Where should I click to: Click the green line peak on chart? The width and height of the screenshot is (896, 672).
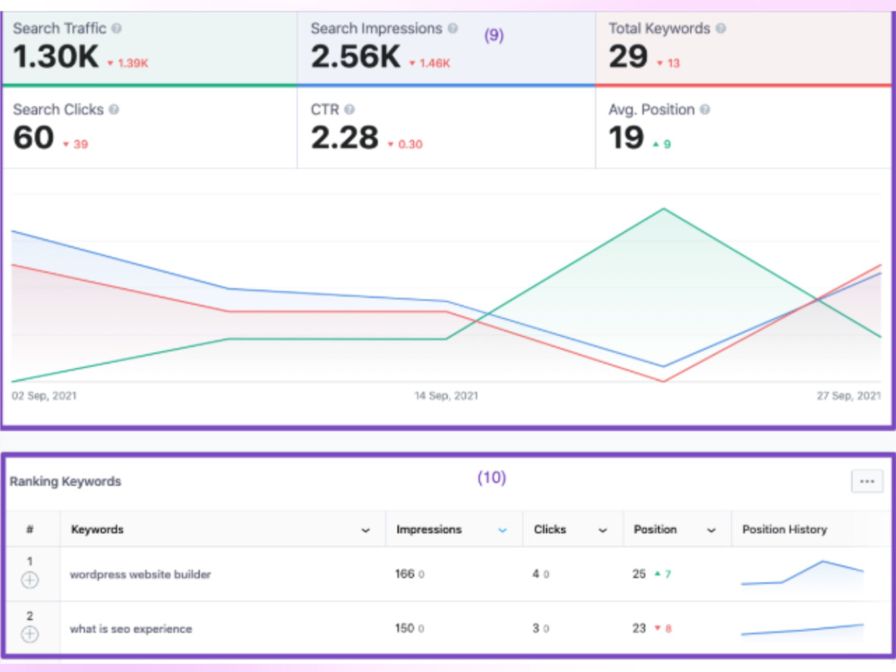(x=663, y=209)
